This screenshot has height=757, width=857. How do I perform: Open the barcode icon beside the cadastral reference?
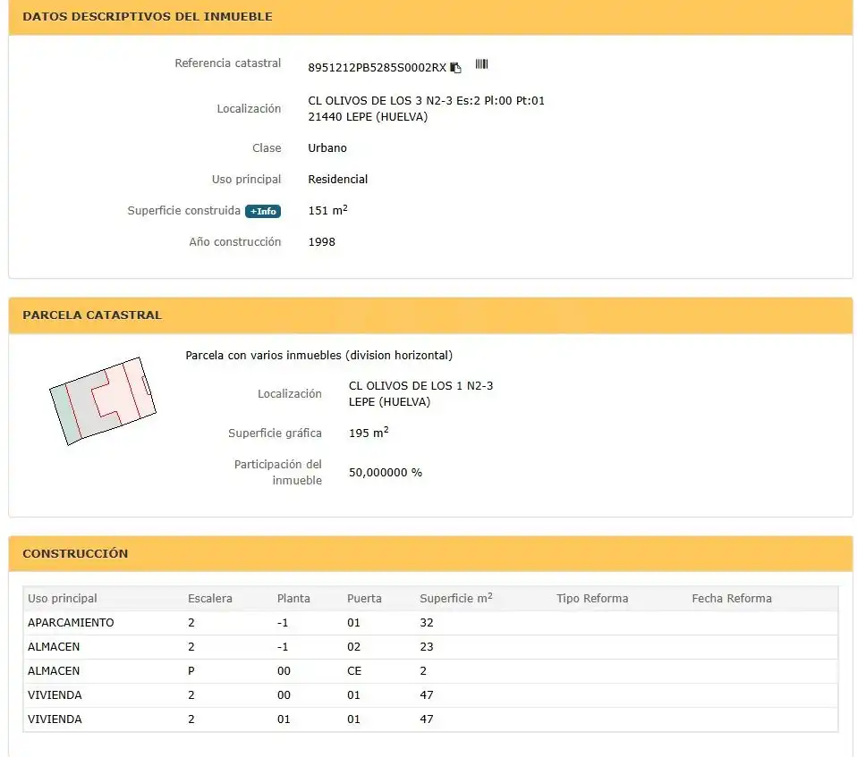tap(481, 64)
